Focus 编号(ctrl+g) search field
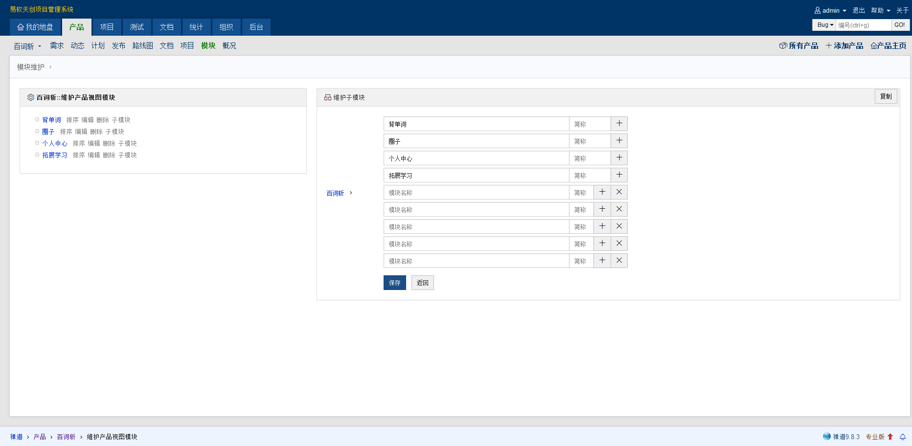 click(x=864, y=25)
